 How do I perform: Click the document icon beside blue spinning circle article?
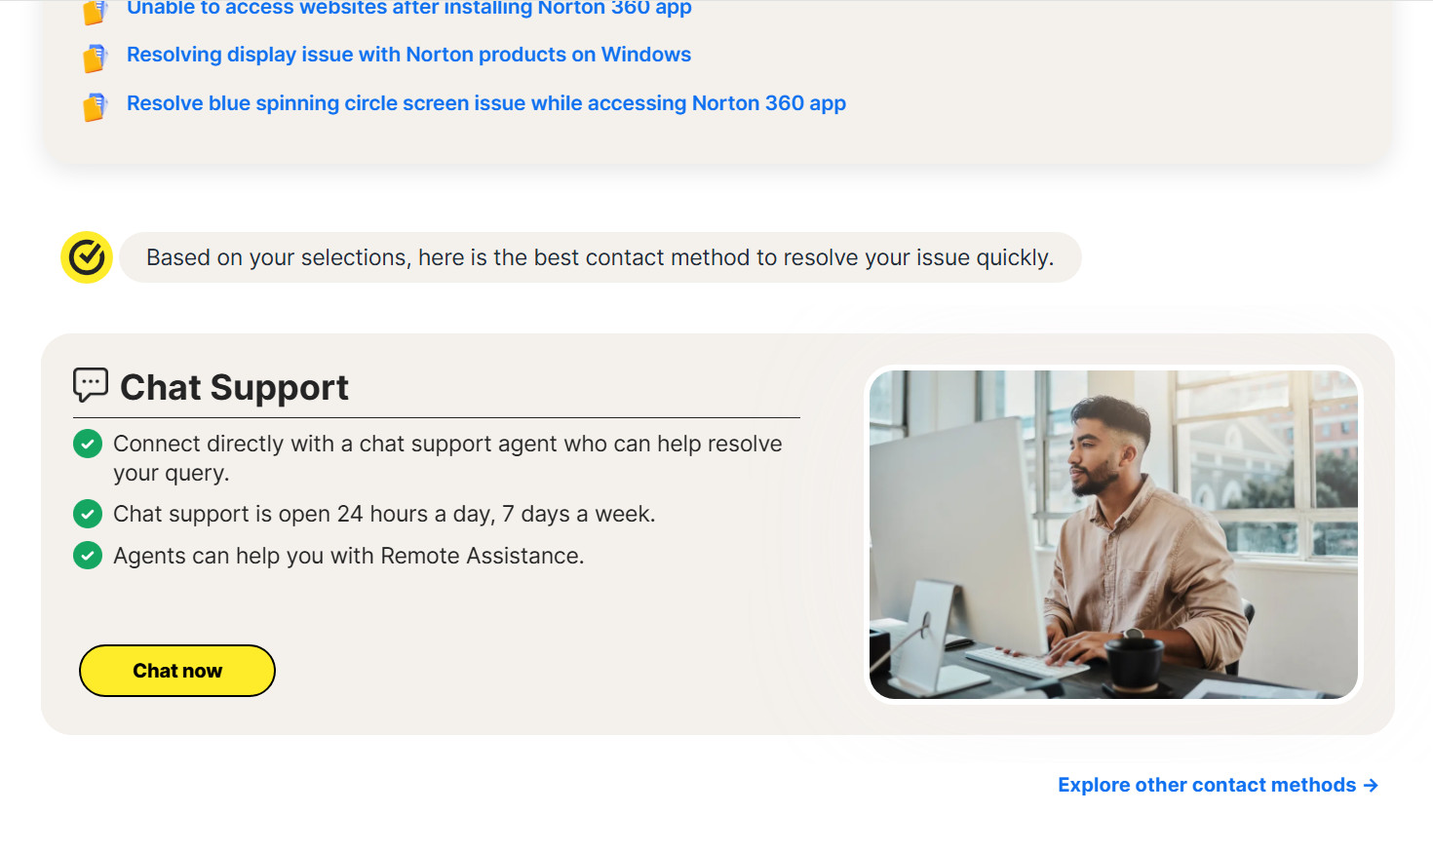click(95, 106)
